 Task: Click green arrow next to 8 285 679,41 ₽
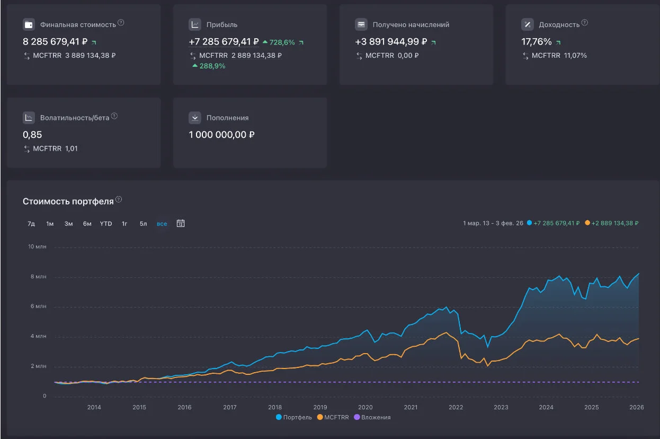click(x=94, y=42)
